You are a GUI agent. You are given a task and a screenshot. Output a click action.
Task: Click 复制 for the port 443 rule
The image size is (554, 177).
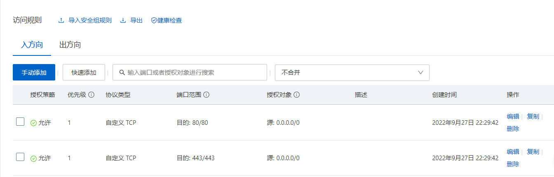click(x=533, y=152)
